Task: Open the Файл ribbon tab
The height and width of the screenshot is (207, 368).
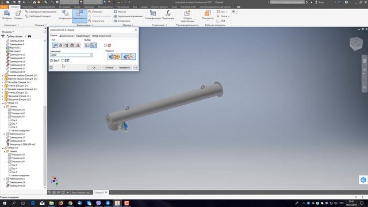Action: (x=4, y=7)
